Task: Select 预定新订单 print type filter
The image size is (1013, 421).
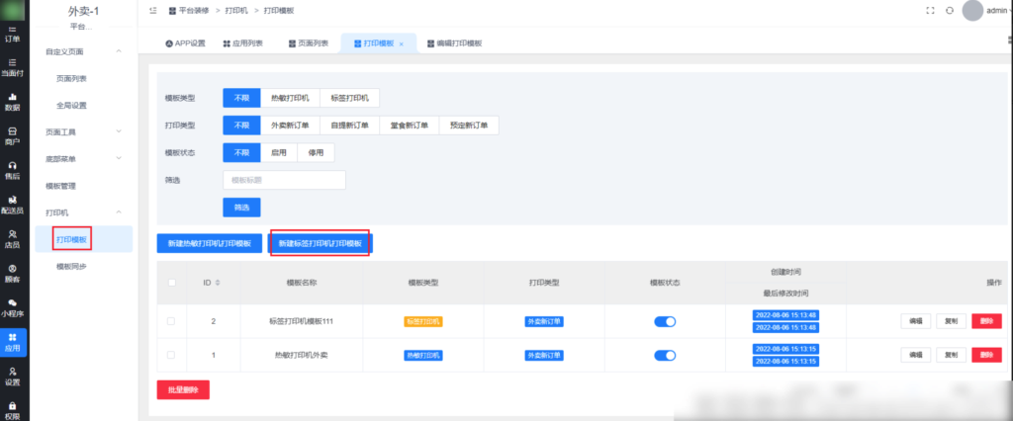Action: pos(469,126)
